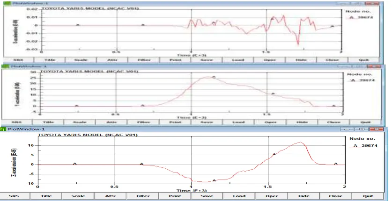This screenshot has width=392, height=201.
Task: Click Filter in the Y-acceleration plot window
Action: 143,122
